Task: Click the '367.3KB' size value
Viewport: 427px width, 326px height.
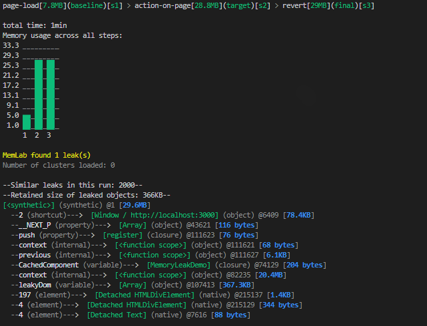Action: click(x=236, y=285)
